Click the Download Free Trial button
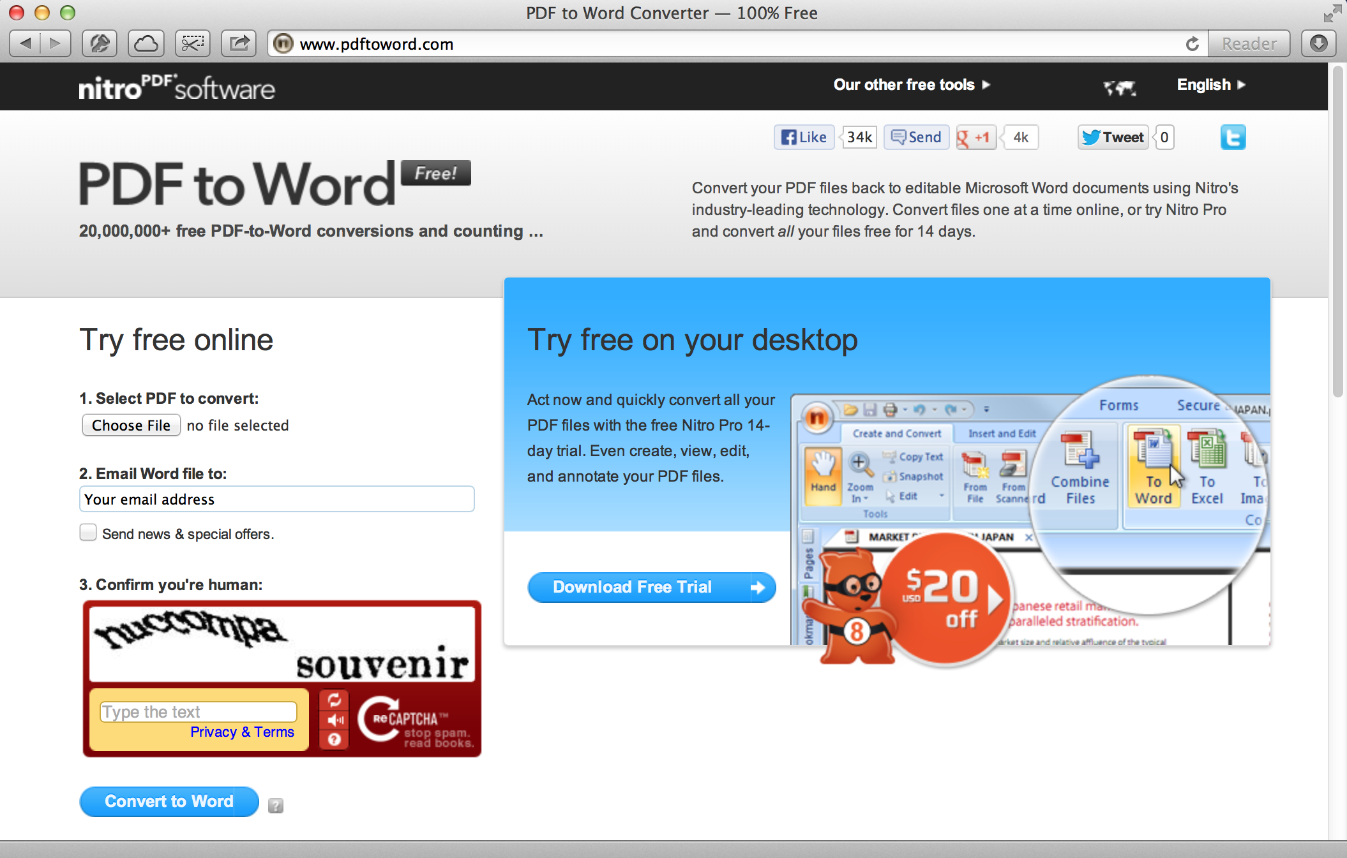The height and width of the screenshot is (858, 1347). coord(652,587)
